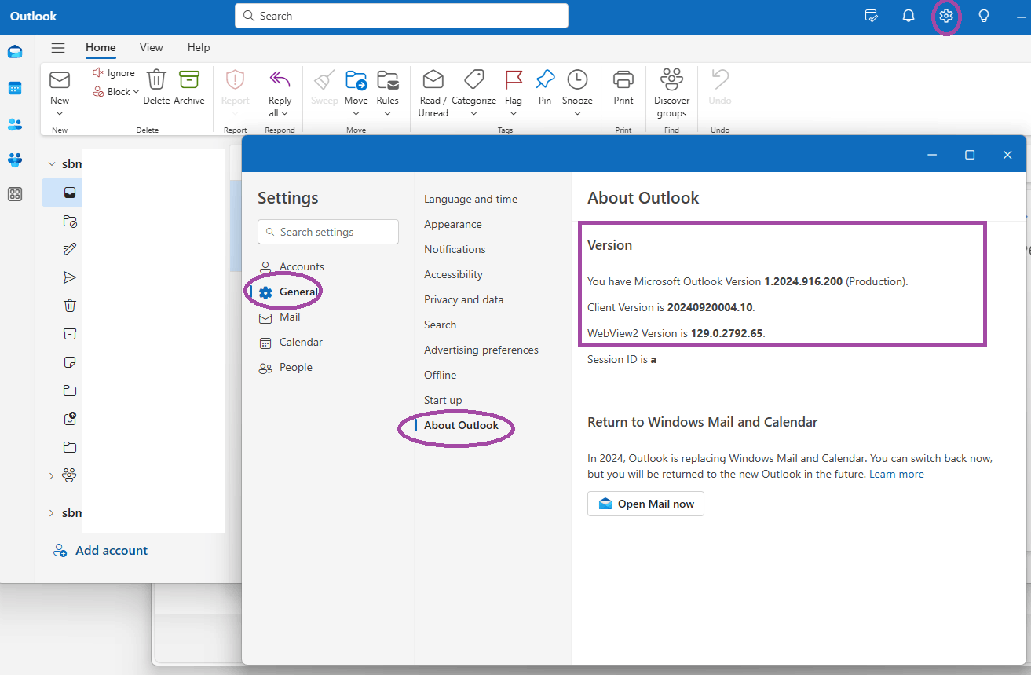
Task: Click the Reply all ribbon button
Action: pos(280,94)
